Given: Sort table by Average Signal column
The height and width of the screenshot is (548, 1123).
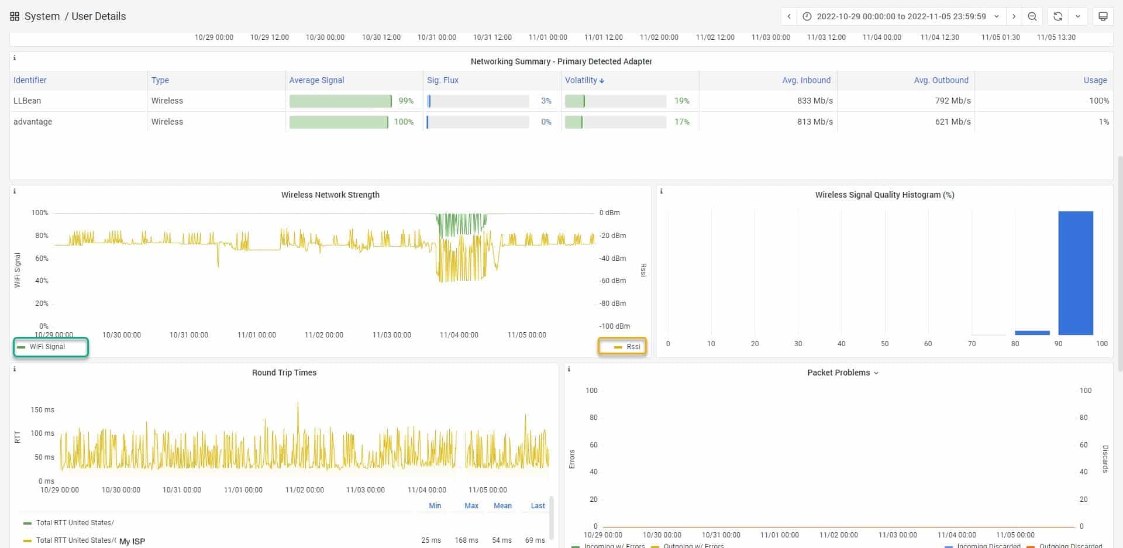Looking at the screenshot, I should [316, 80].
